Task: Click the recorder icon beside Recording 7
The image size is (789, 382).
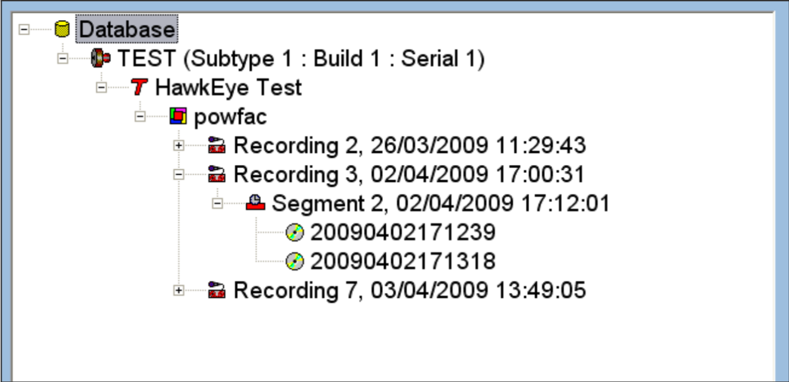Action: tap(217, 290)
